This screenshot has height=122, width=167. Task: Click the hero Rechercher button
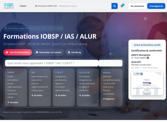(110, 63)
